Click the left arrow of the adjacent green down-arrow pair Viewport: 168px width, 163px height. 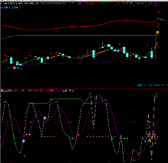(124, 138)
